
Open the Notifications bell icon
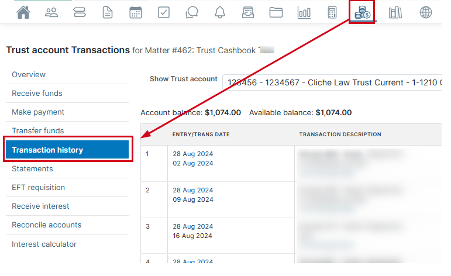coord(220,12)
